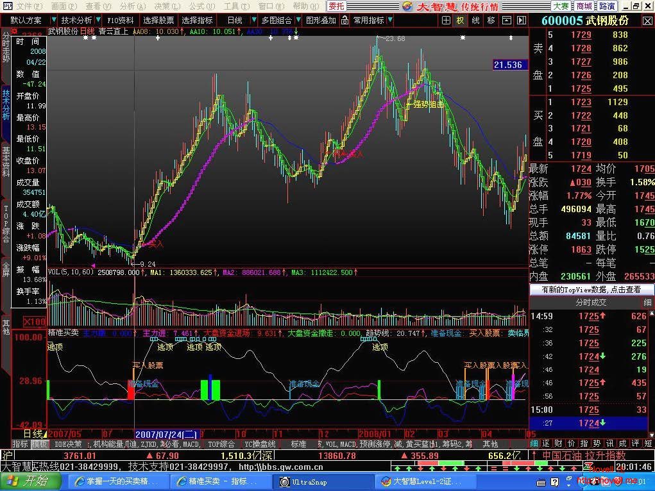Click the collapse-panel icon beside 移
The image size is (655, 491).
[x=507, y=20]
